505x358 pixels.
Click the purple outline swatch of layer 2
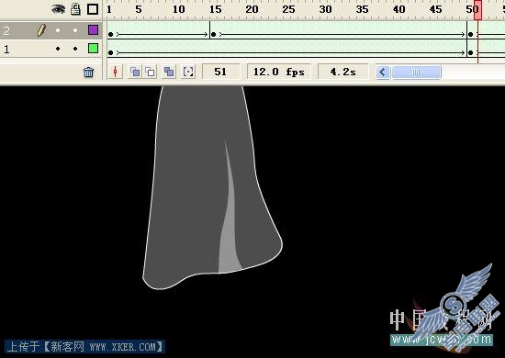click(93, 30)
